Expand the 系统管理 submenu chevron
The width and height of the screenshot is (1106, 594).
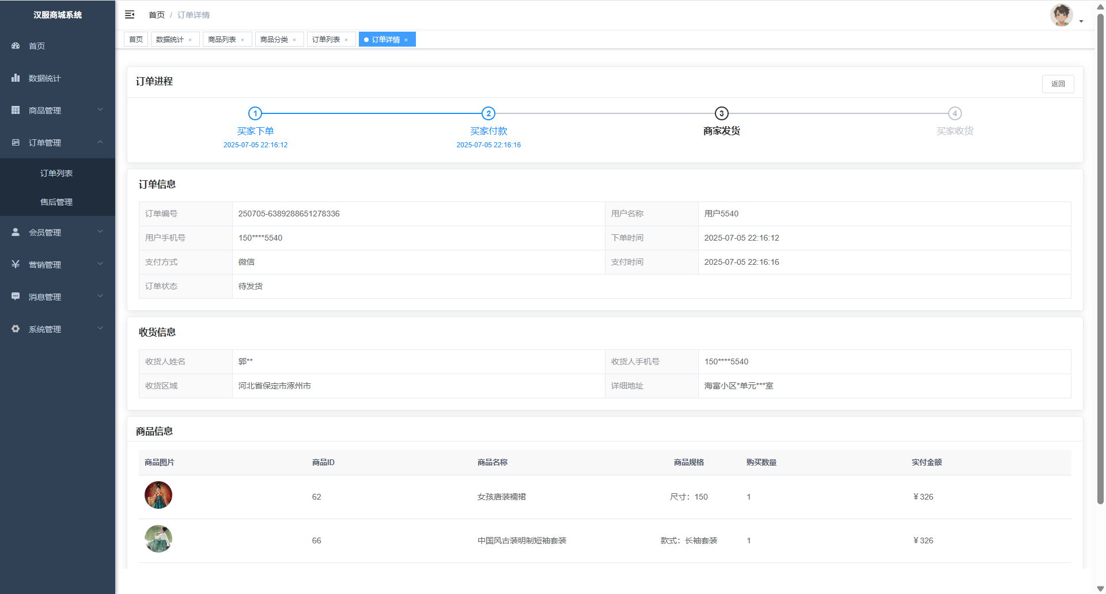tap(100, 328)
